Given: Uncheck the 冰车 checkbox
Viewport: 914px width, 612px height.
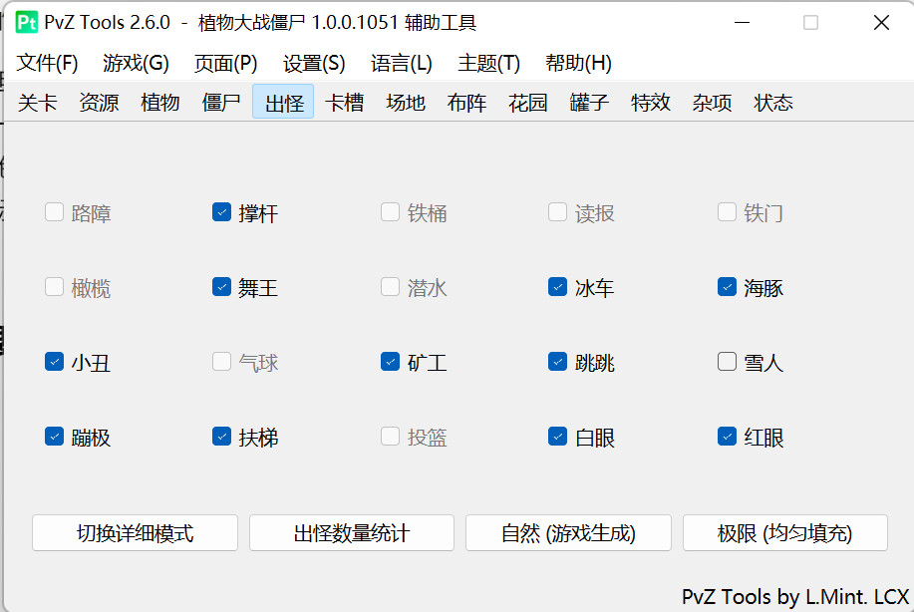Looking at the screenshot, I should click(x=558, y=287).
